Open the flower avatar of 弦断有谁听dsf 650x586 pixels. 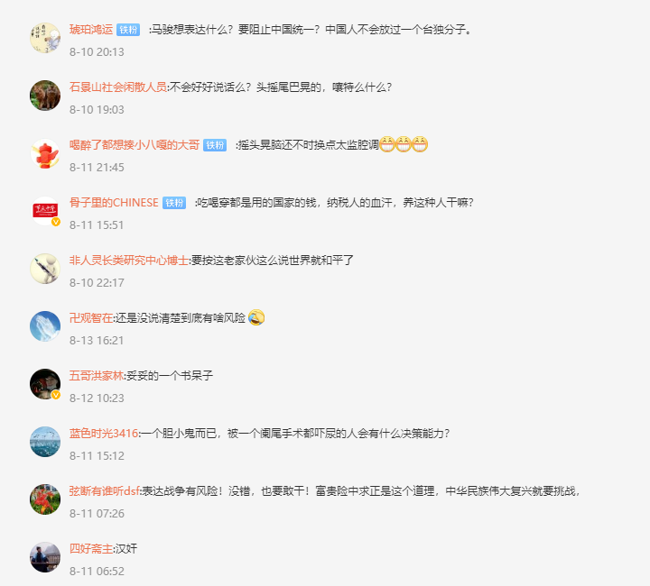point(45,499)
